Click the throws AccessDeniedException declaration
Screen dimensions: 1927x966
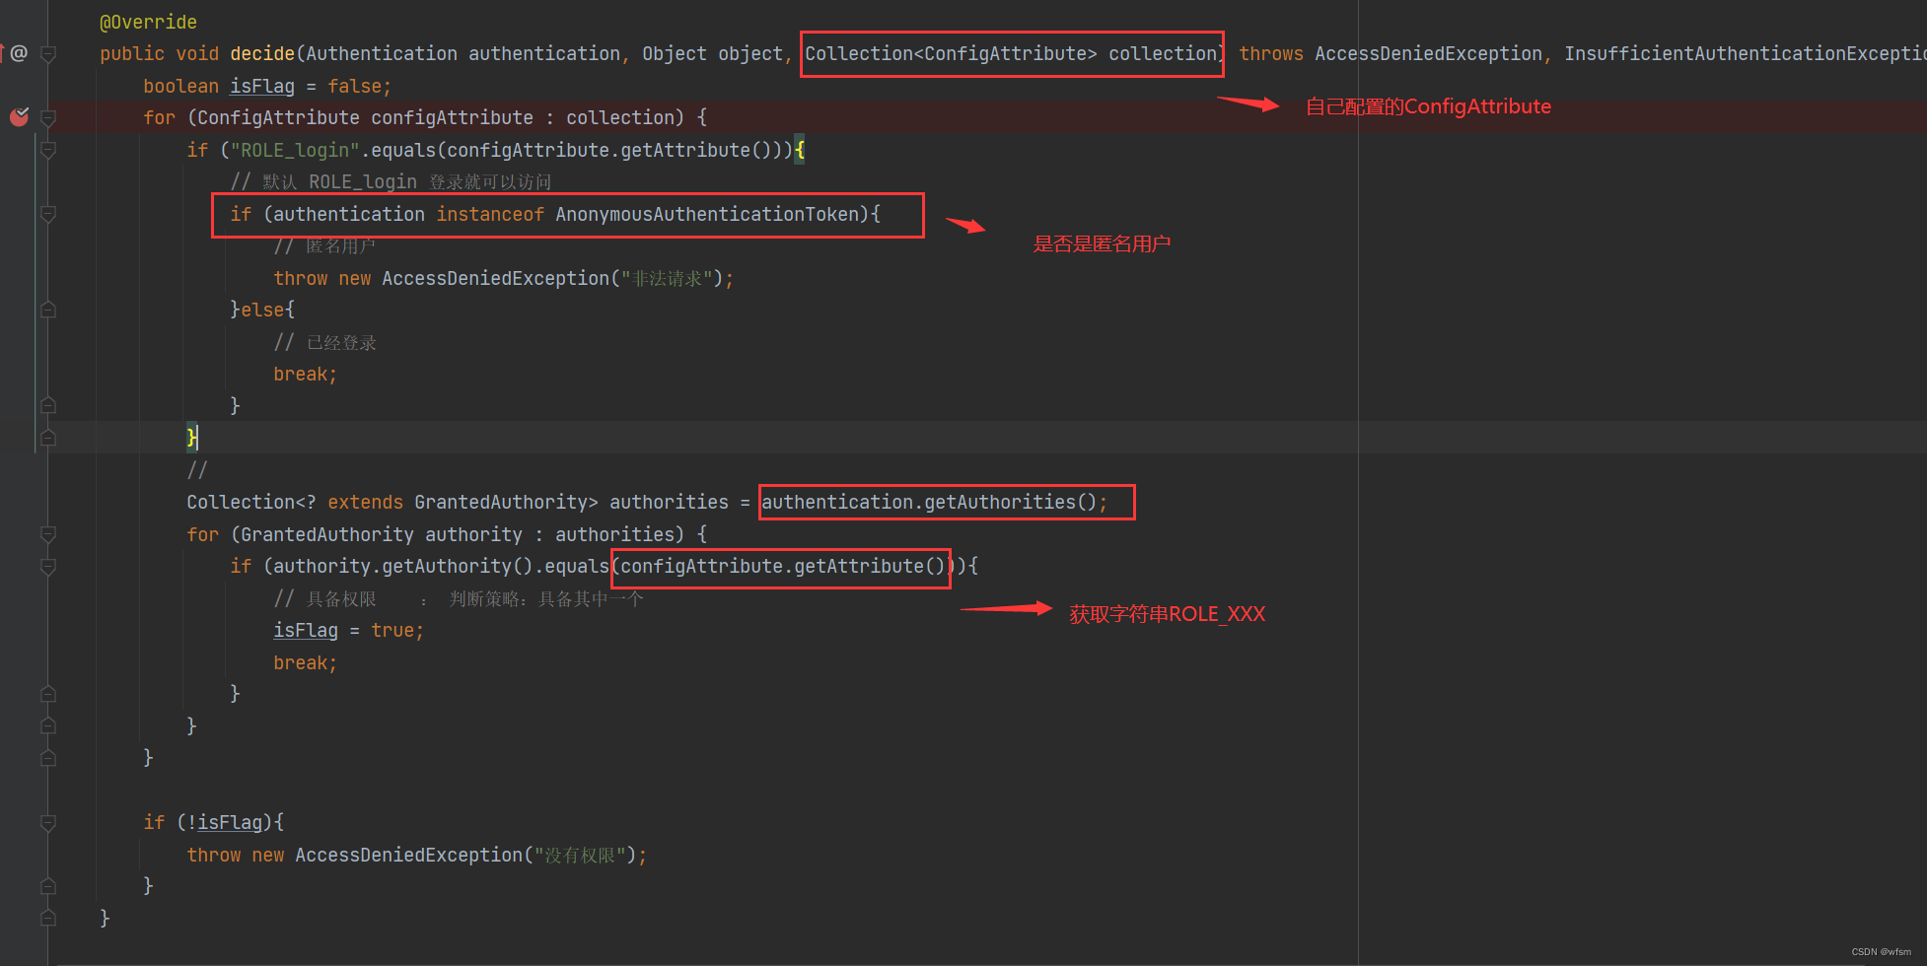point(1391,53)
